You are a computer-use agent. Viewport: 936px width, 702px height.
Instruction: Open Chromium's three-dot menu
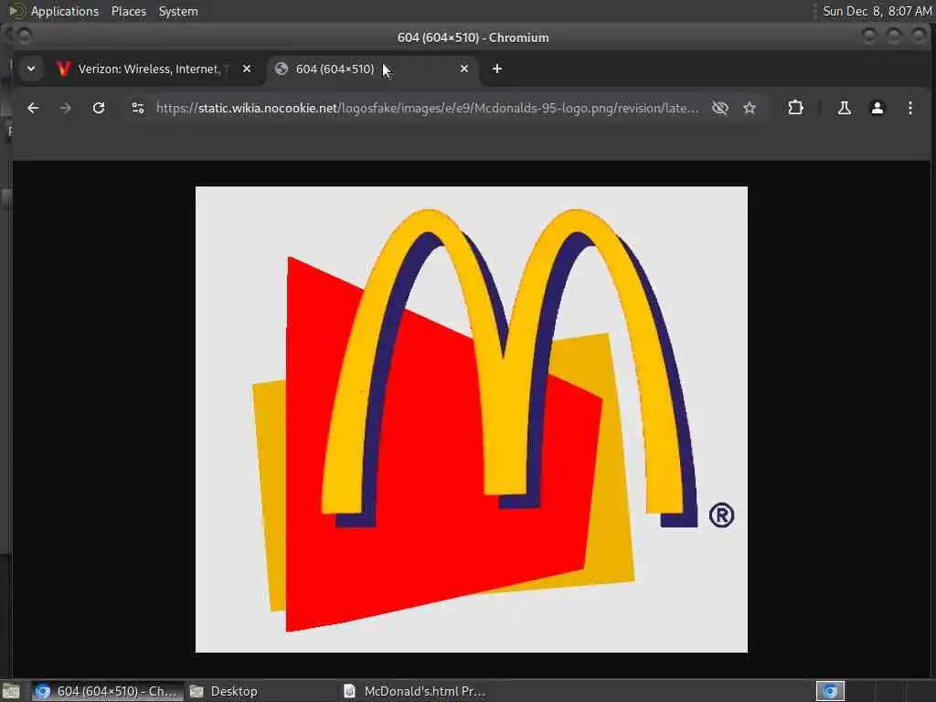909,108
